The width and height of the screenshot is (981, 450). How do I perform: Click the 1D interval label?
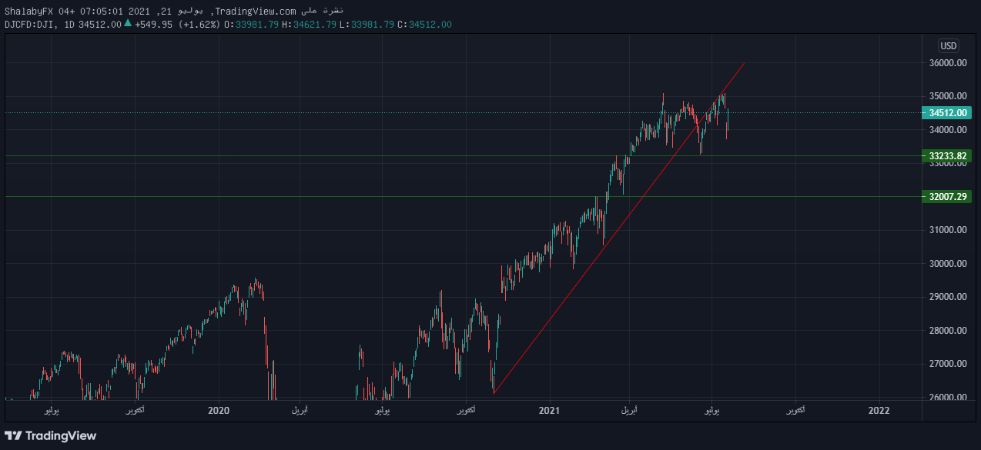(69, 25)
